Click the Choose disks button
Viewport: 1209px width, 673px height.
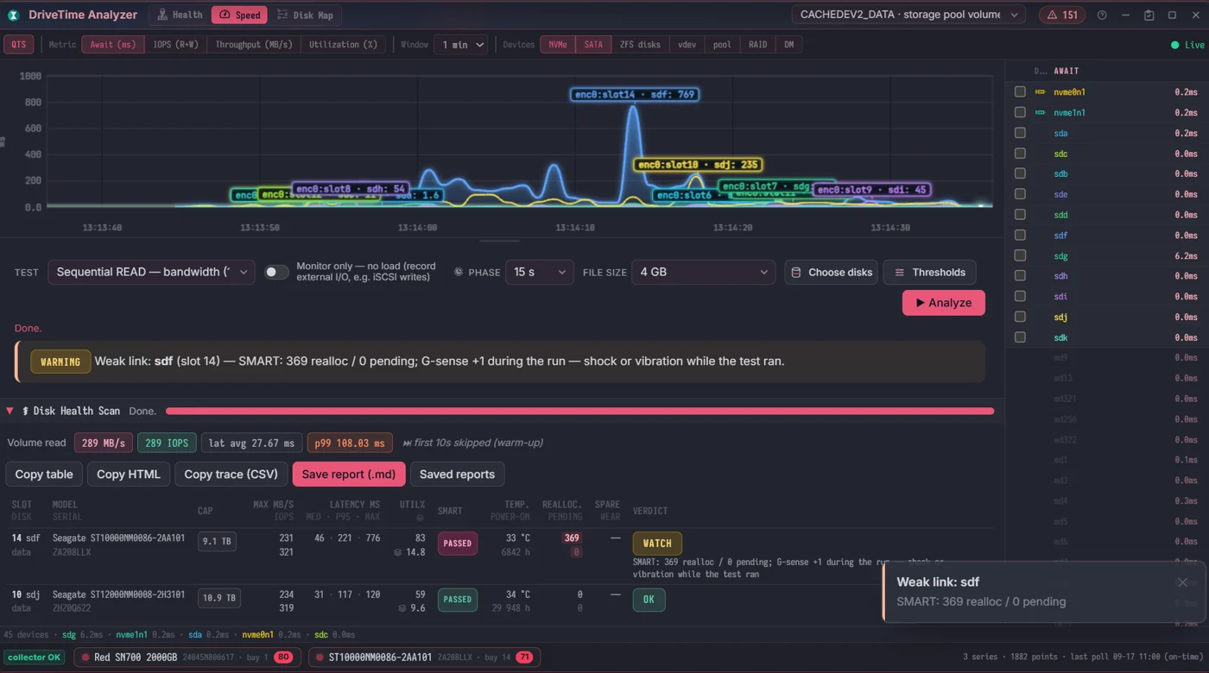click(x=831, y=272)
